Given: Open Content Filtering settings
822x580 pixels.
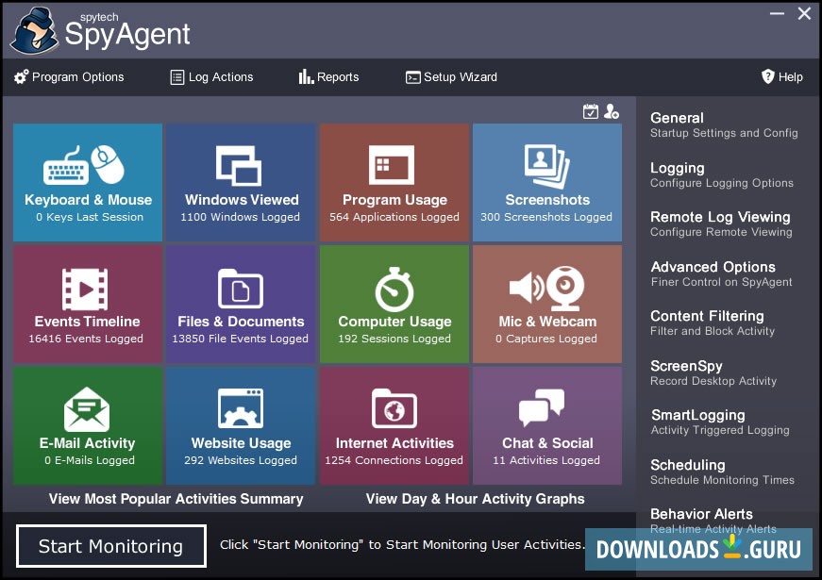Looking at the screenshot, I should (713, 323).
